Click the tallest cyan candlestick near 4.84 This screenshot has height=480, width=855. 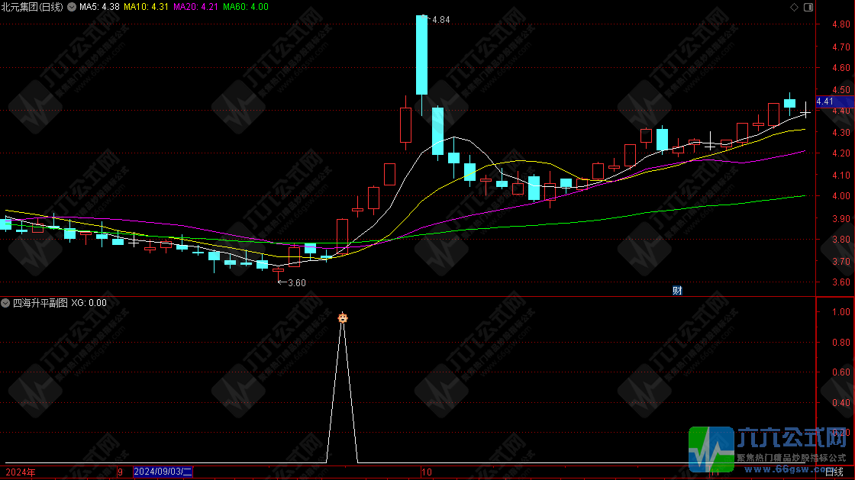(421, 55)
